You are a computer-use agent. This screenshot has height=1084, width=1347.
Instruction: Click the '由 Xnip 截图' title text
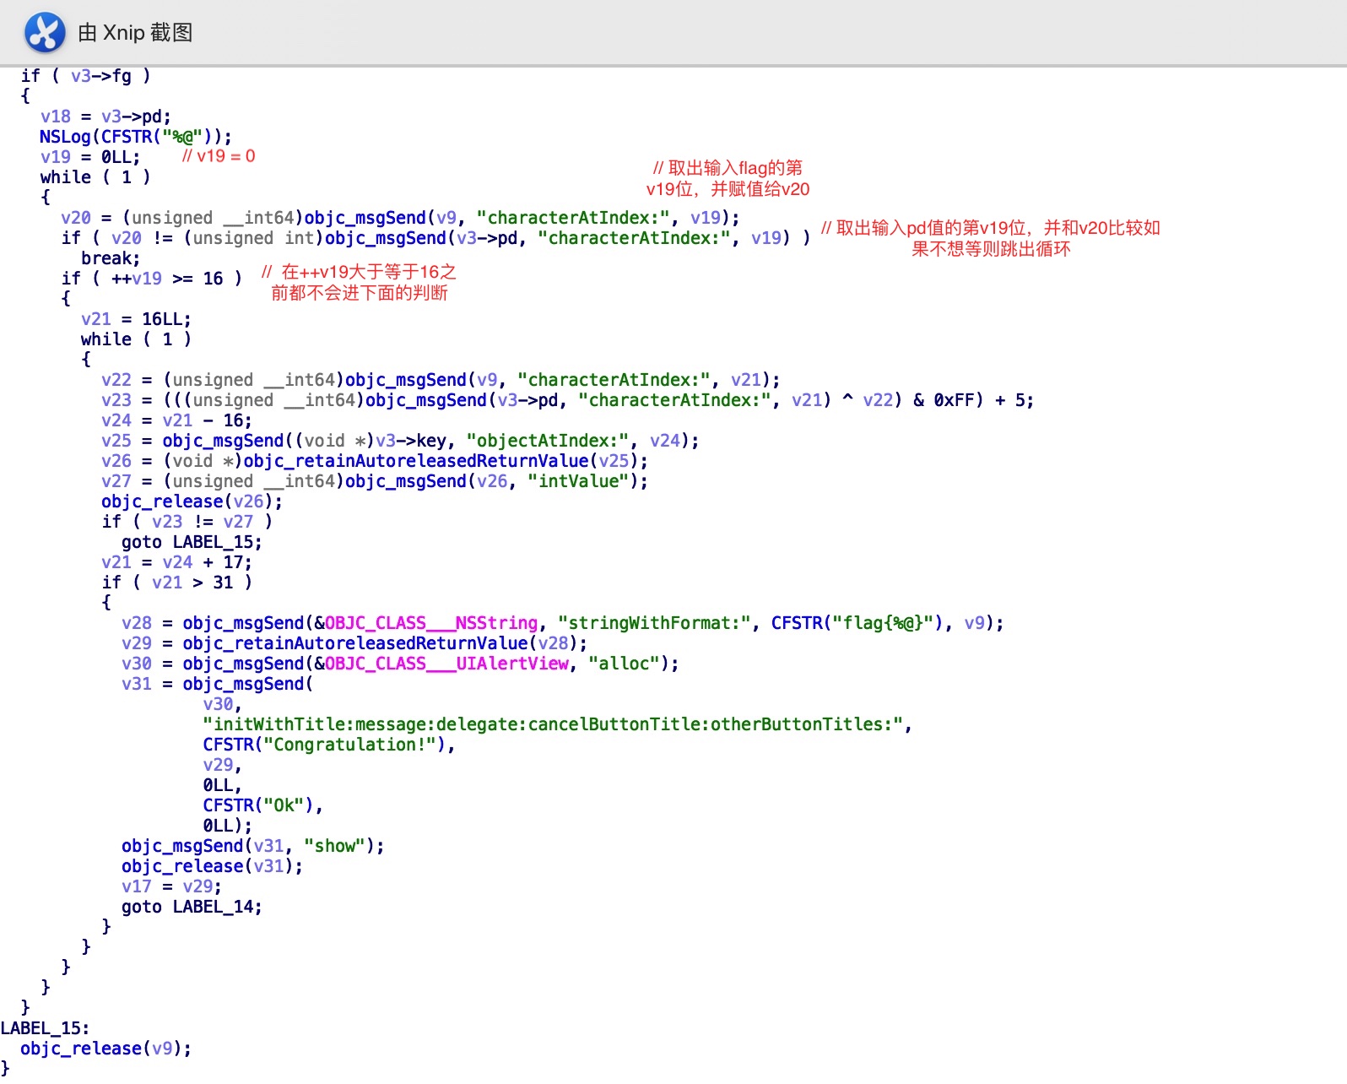coord(135,33)
